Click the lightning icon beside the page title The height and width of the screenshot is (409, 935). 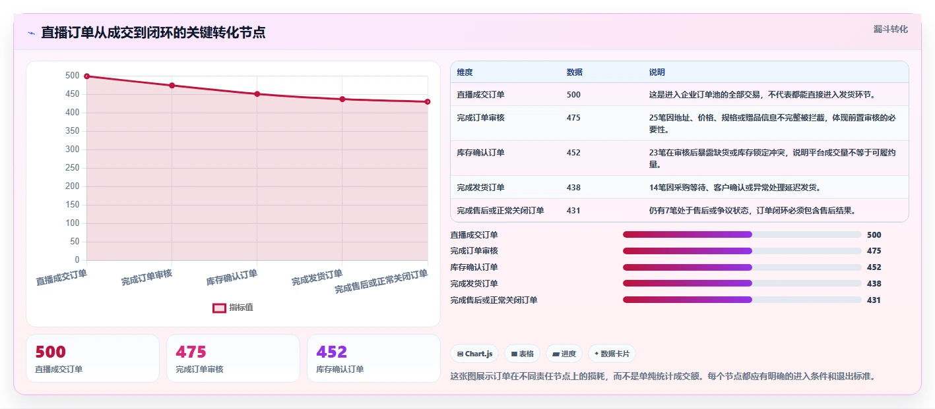[32, 33]
